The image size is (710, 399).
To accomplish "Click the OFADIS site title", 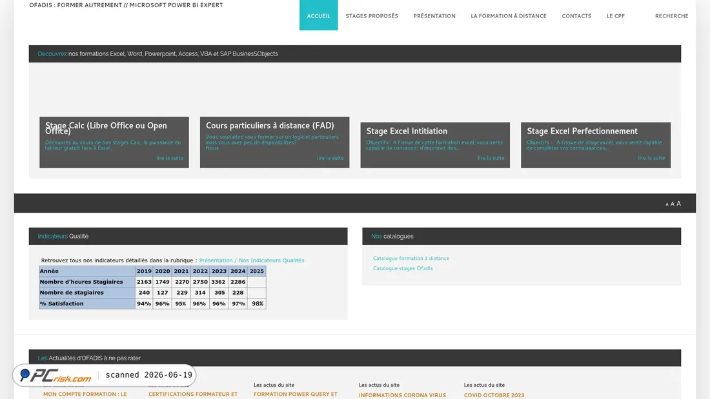I will pyautogui.click(x=126, y=5).
